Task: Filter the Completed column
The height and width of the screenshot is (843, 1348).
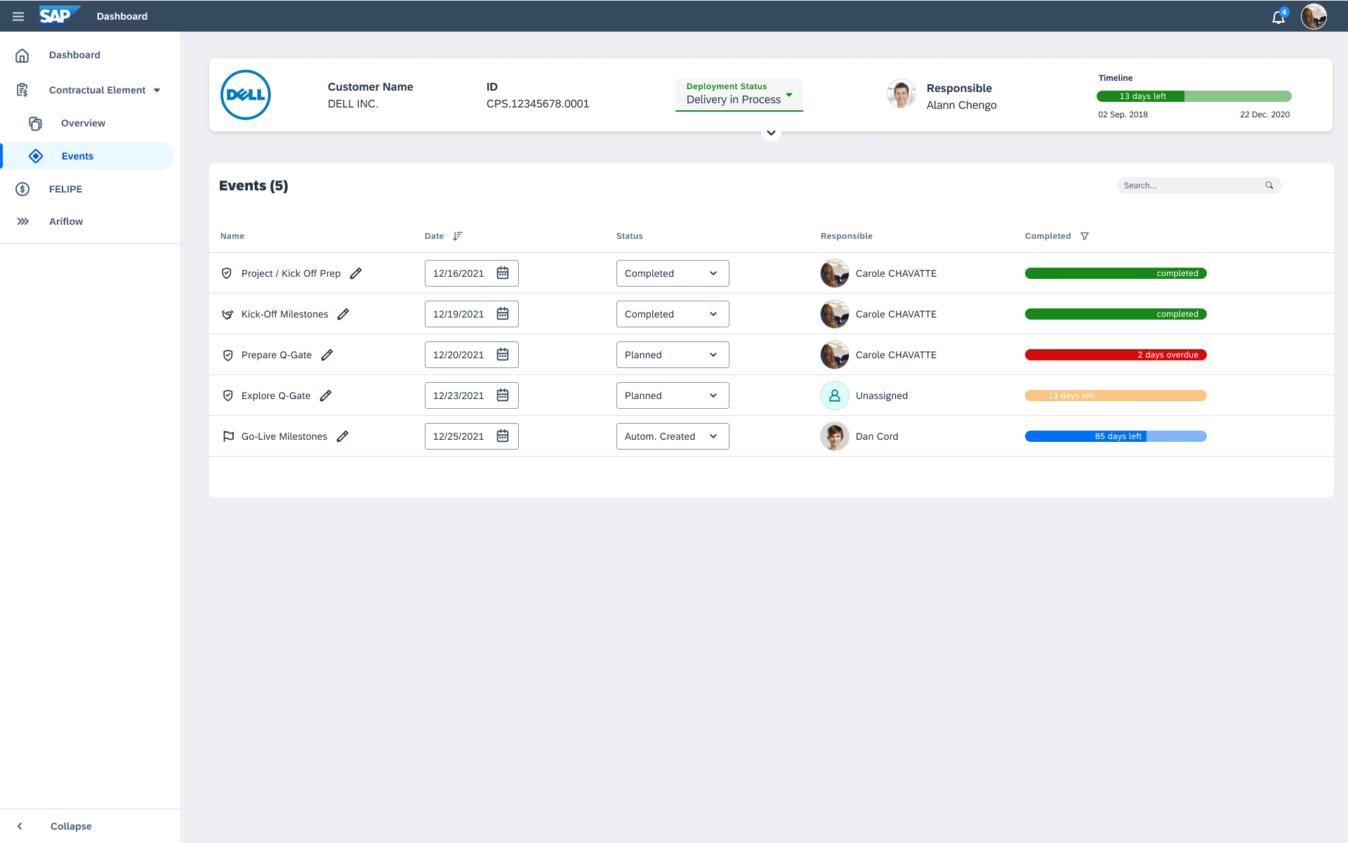Action: (1085, 236)
